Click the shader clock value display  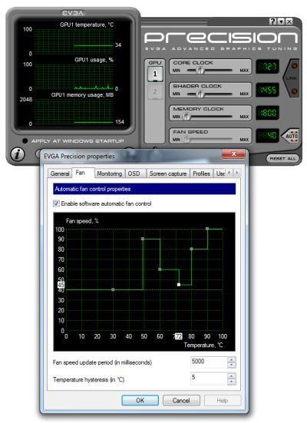[x=267, y=90]
